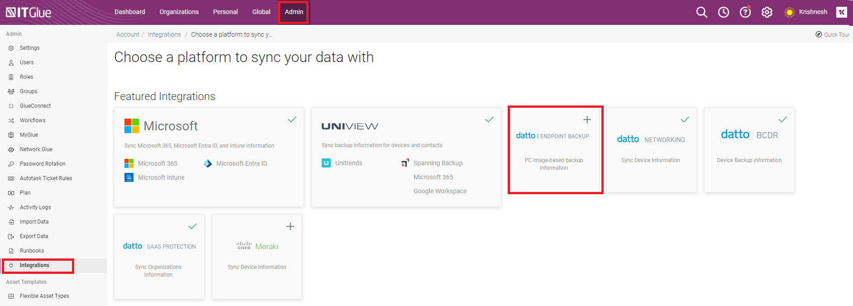Click the Microsoft Entra ID icon
853x306 pixels.
pos(208,163)
